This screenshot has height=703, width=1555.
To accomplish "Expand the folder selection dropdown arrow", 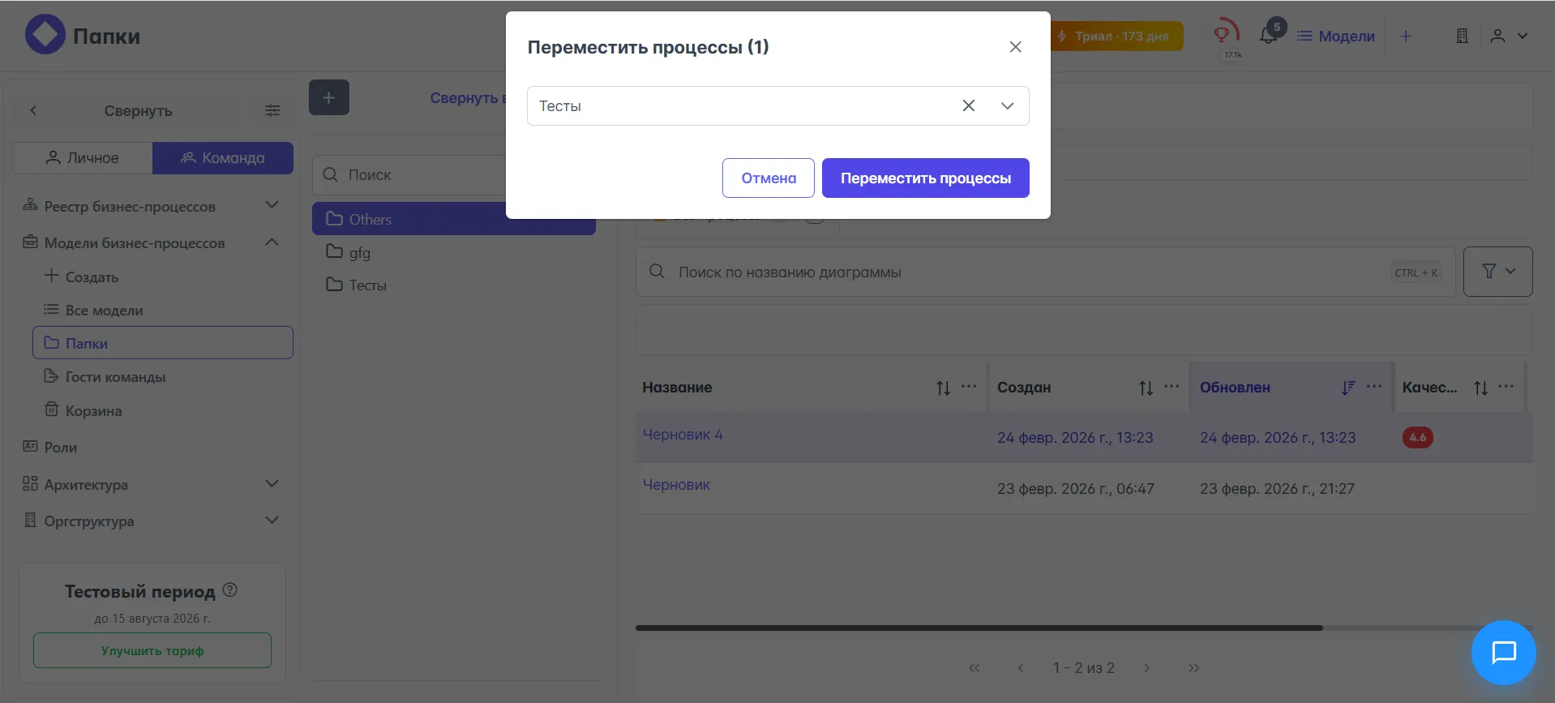I will (1007, 106).
